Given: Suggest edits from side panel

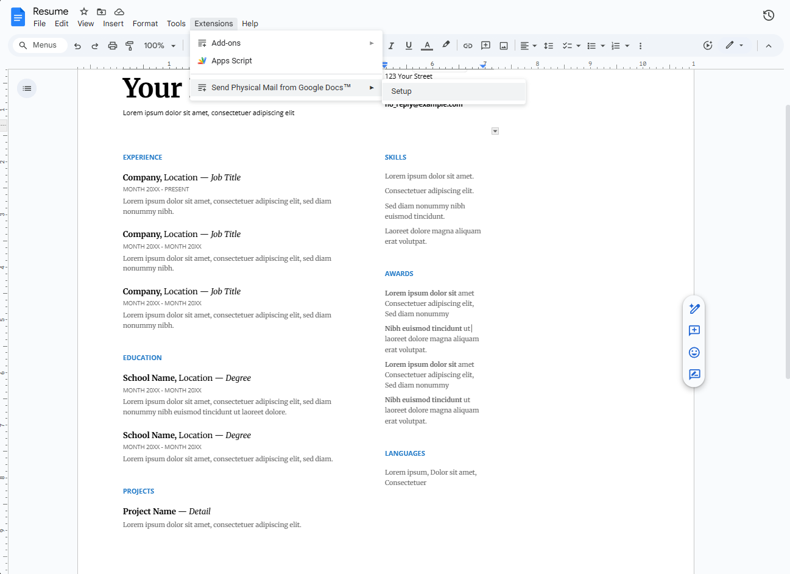Looking at the screenshot, I should [694, 375].
